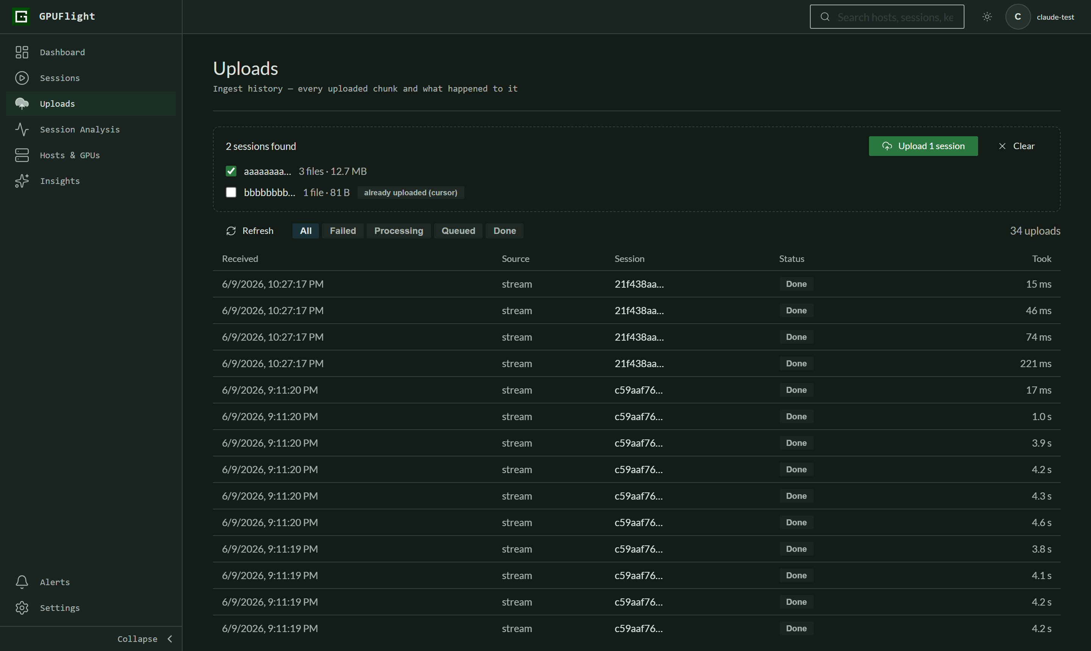1091x651 pixels.
Task: Click the GPUFlight logo icon
Action: (21, 17)
